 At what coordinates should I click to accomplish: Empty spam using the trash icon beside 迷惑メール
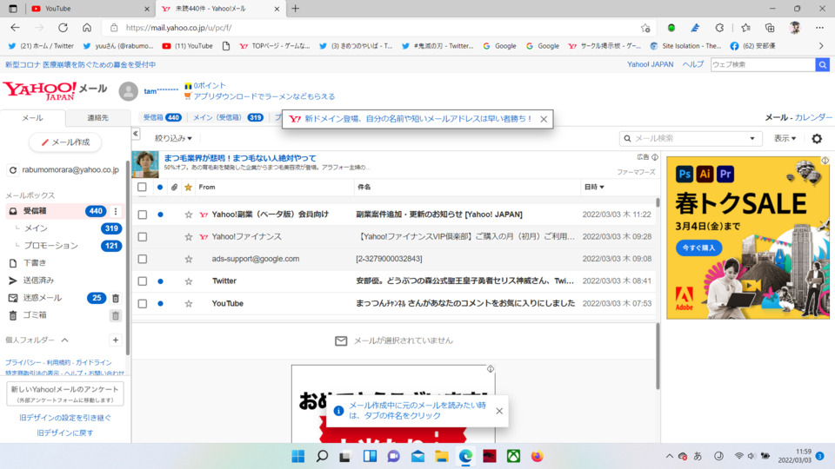116,298
